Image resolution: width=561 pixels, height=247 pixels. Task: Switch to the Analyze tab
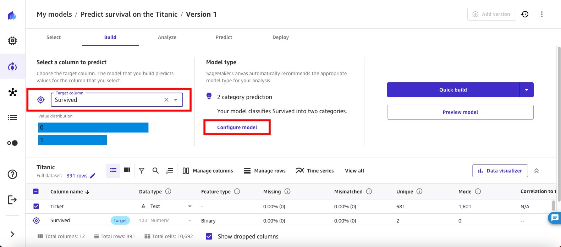pos(167,37)
